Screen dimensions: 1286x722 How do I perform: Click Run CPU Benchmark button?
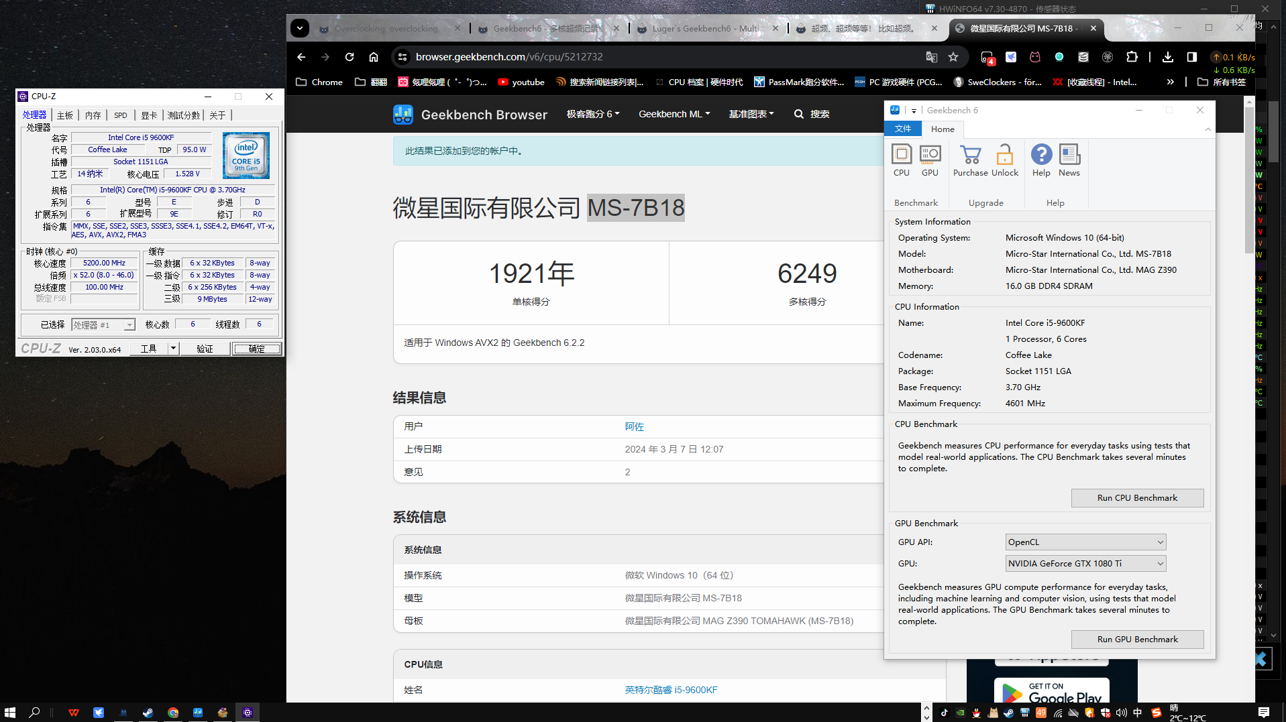1137,498
